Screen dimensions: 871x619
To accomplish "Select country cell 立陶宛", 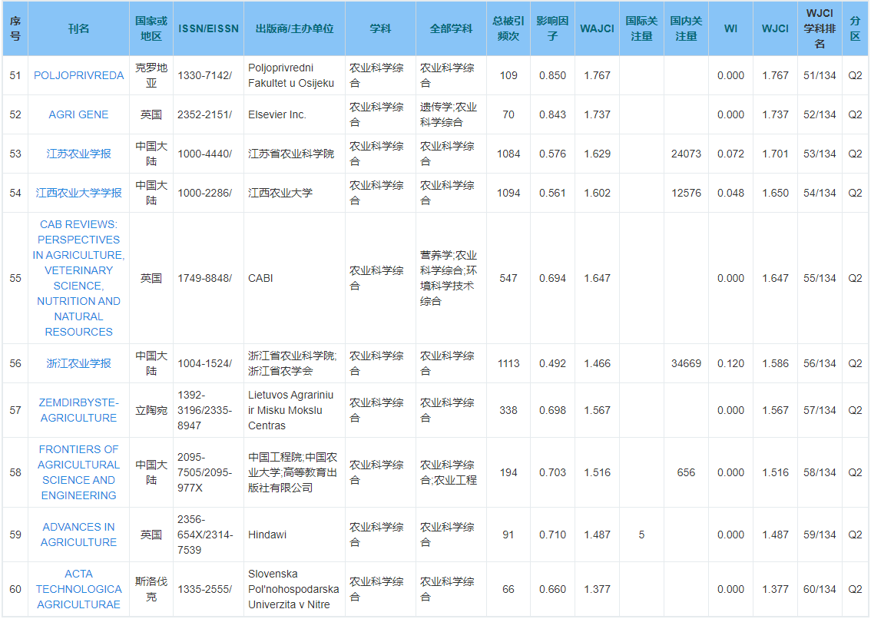I will click(151, 410).
